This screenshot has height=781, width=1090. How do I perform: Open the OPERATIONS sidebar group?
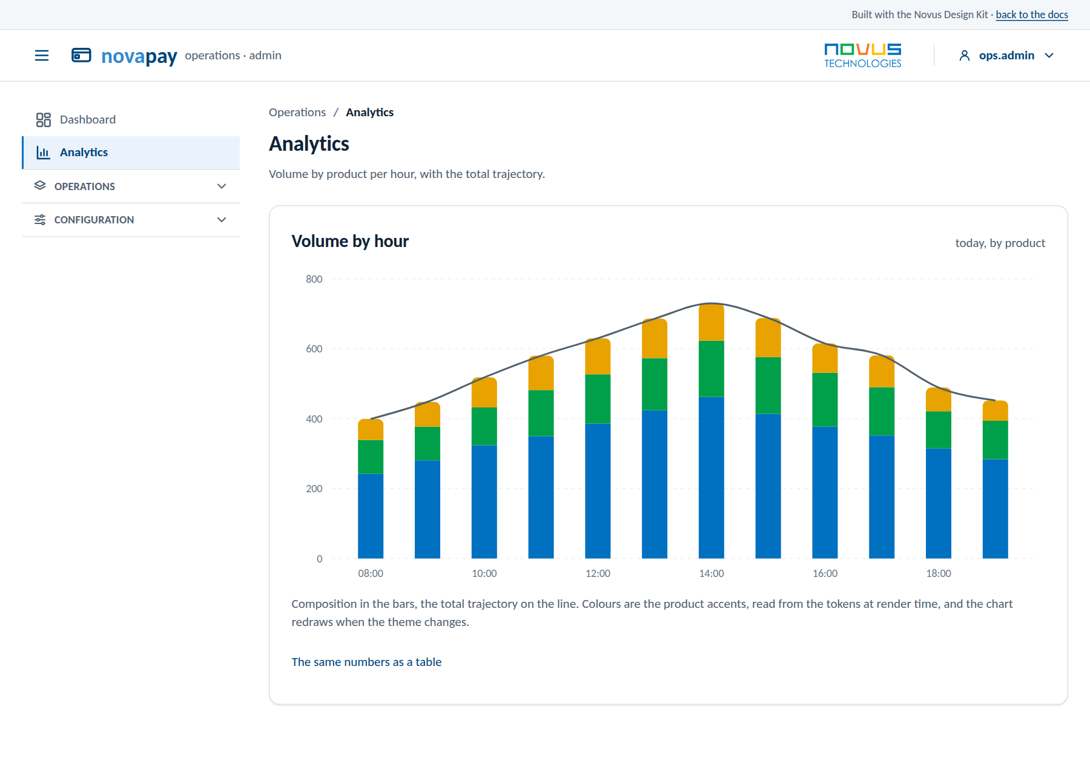click(x=131, y=186)
